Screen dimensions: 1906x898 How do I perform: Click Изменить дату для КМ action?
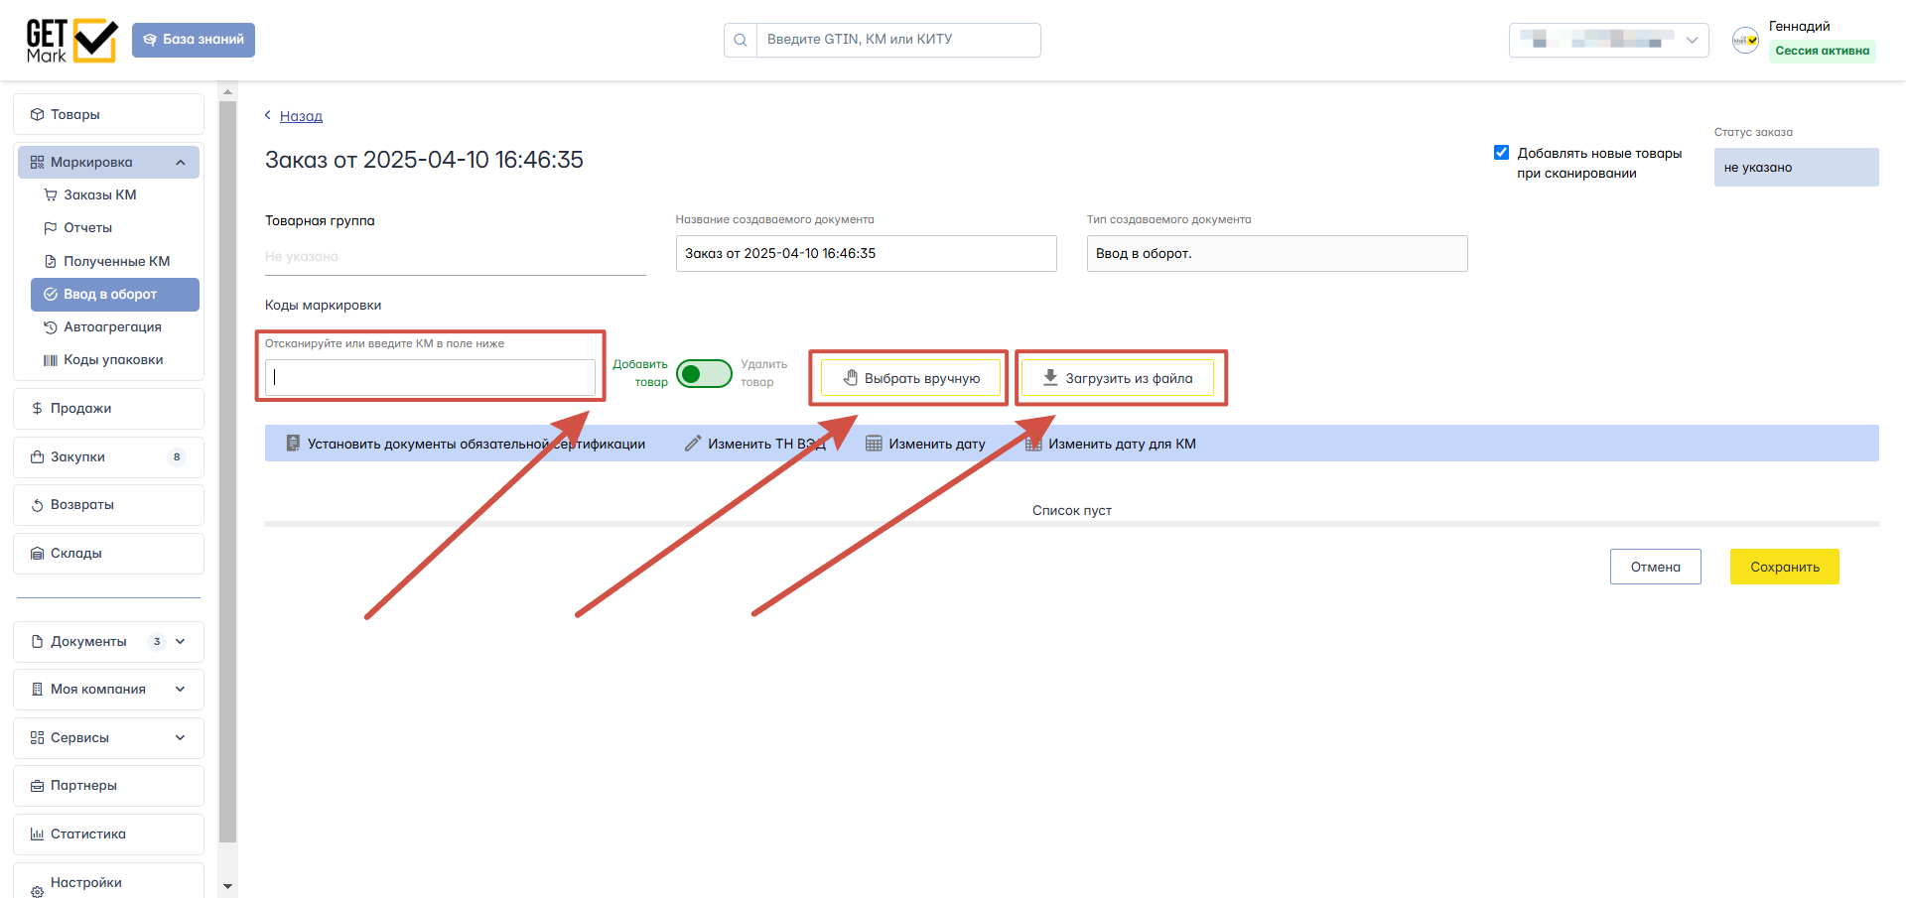pos(1110,444)
